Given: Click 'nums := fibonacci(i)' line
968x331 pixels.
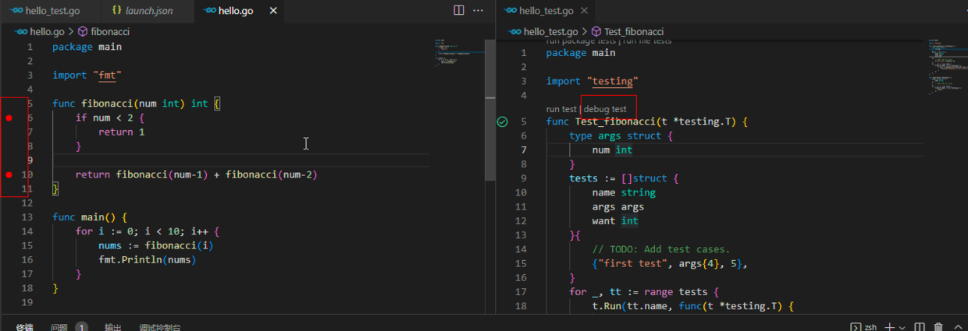Looking at the screenshot, I should pos(155,245).
